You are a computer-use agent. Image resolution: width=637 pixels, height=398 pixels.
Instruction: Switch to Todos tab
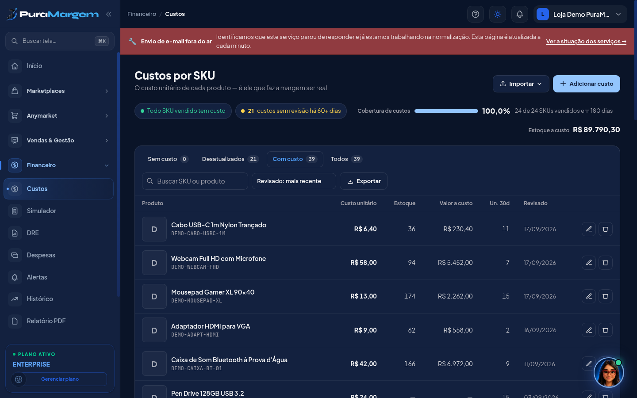tap(346, 159)
